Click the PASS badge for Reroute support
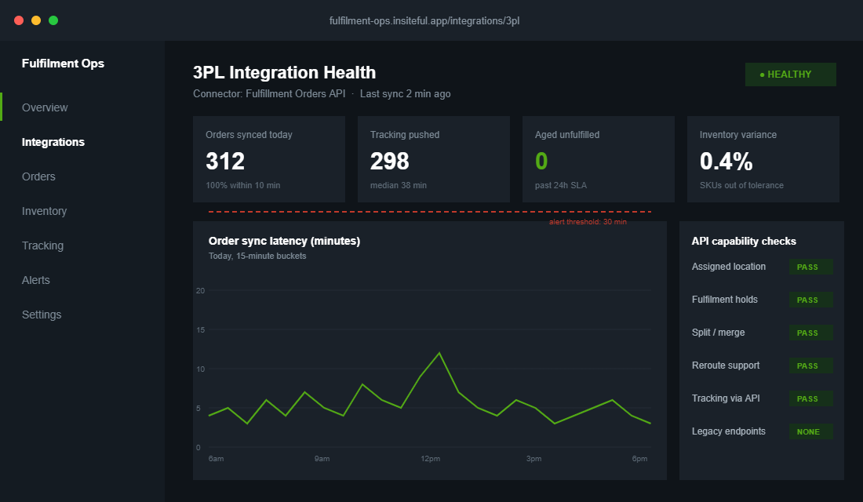The height and width of the screenshot is (502, 863). coord(810,366)
